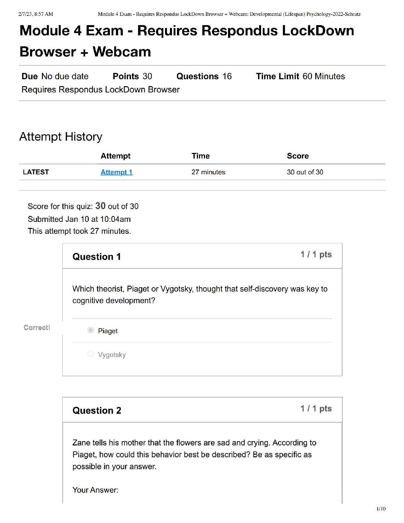
Task: Select the Vygotsky radio button
Action: coord(90,354)
